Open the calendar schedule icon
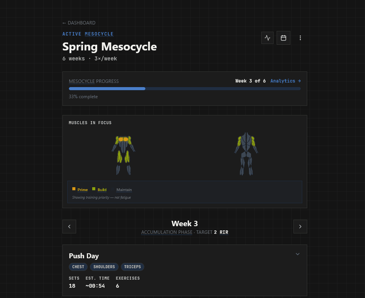 click(283, 38)
